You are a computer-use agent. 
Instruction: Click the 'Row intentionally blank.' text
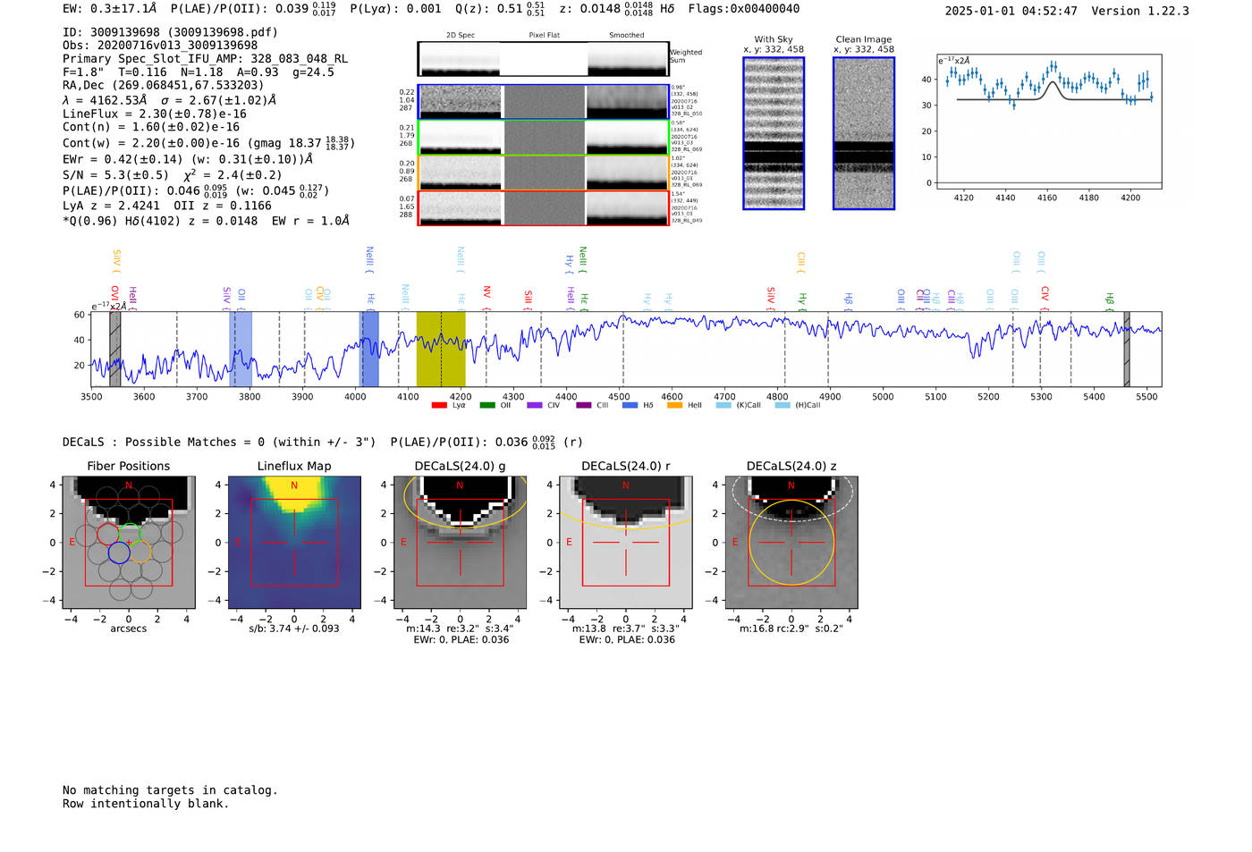[x=146, y=804]
